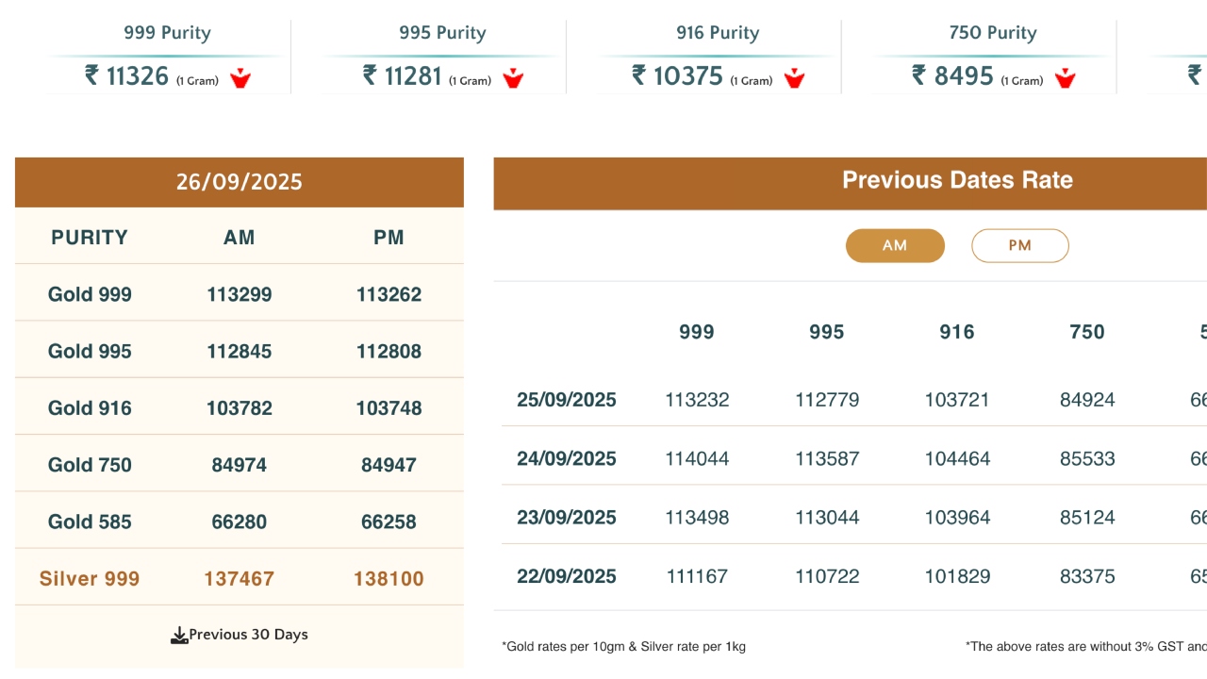The height and width of the screenshot is (679, 1207).
Task: Click the Silver 999 row label
Action: coord(90,578)
